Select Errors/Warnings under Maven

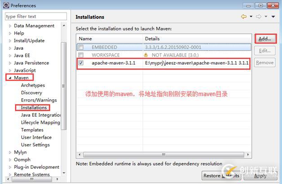(39, 100)
